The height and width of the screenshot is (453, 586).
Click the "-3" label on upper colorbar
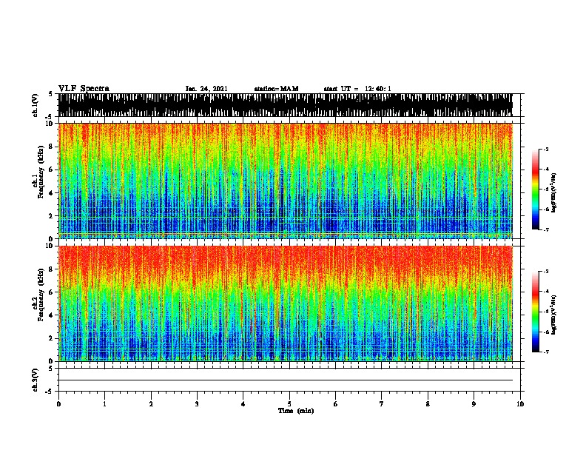coord(546,149)
